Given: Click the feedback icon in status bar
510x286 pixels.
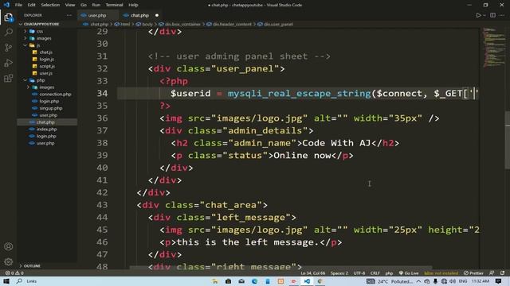Looking at the screenshot, I should [x=492, y=273].
